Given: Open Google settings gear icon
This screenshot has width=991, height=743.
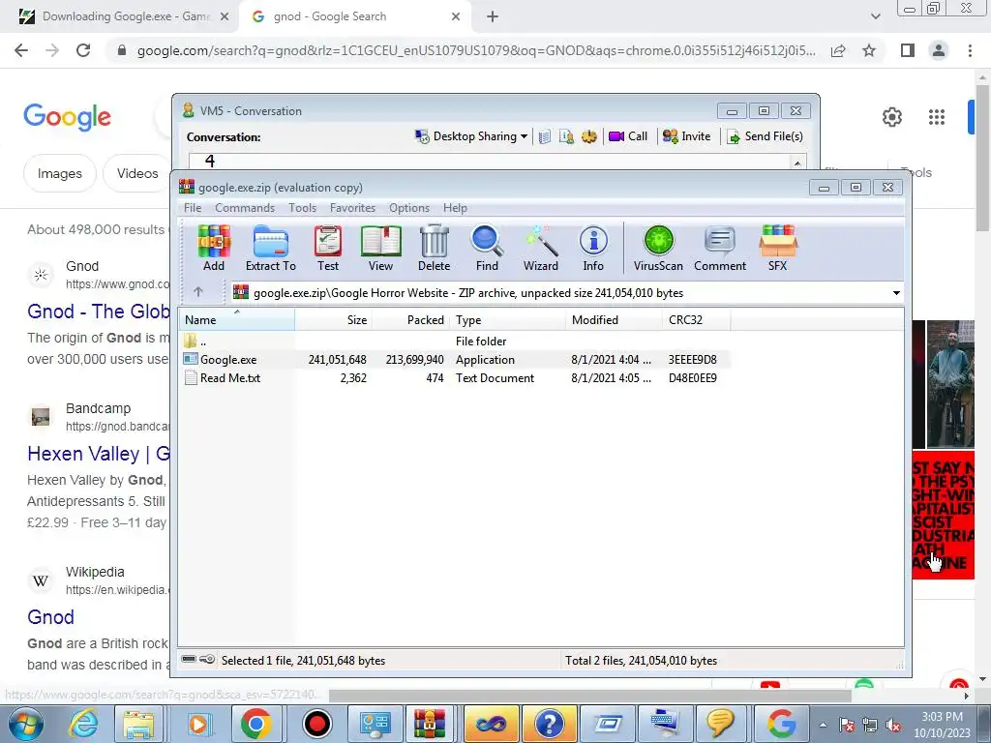Looking at the screenshot, I should tap(891, 117).
